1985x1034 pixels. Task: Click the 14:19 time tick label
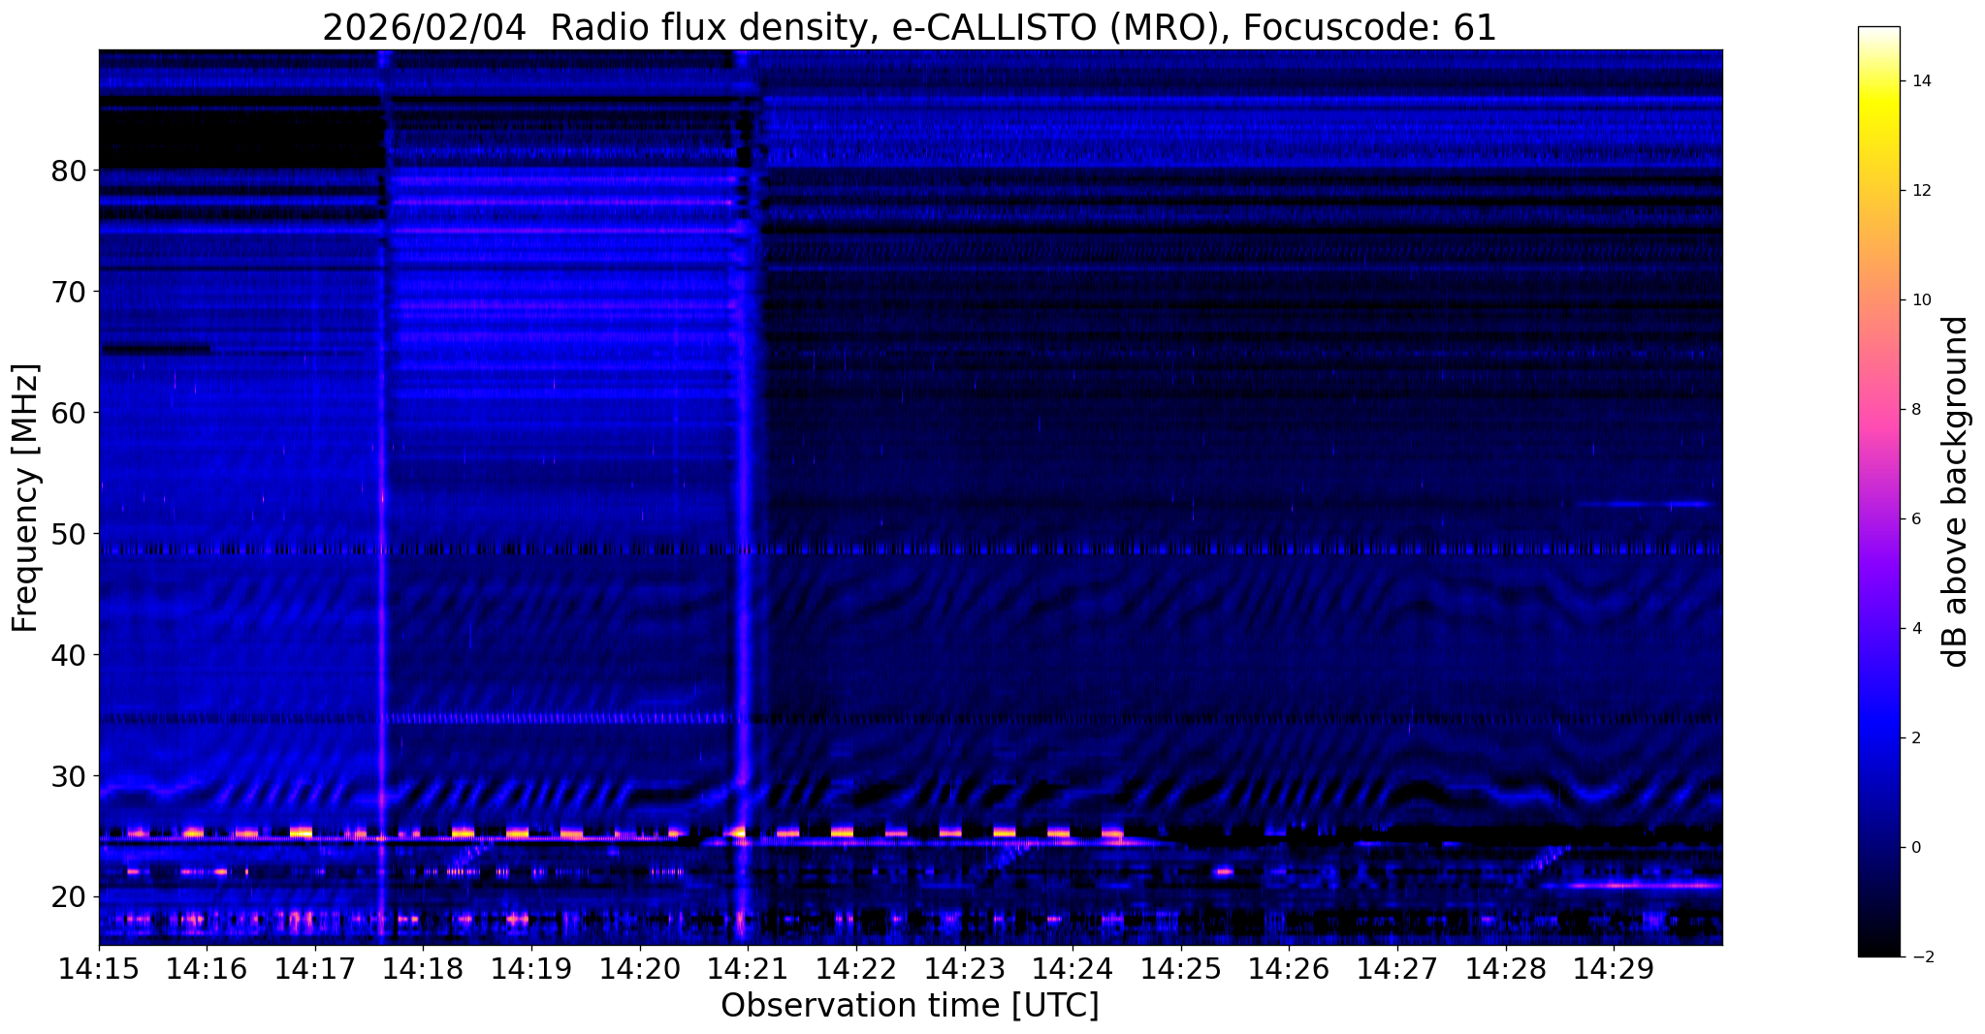click(531, 970)
